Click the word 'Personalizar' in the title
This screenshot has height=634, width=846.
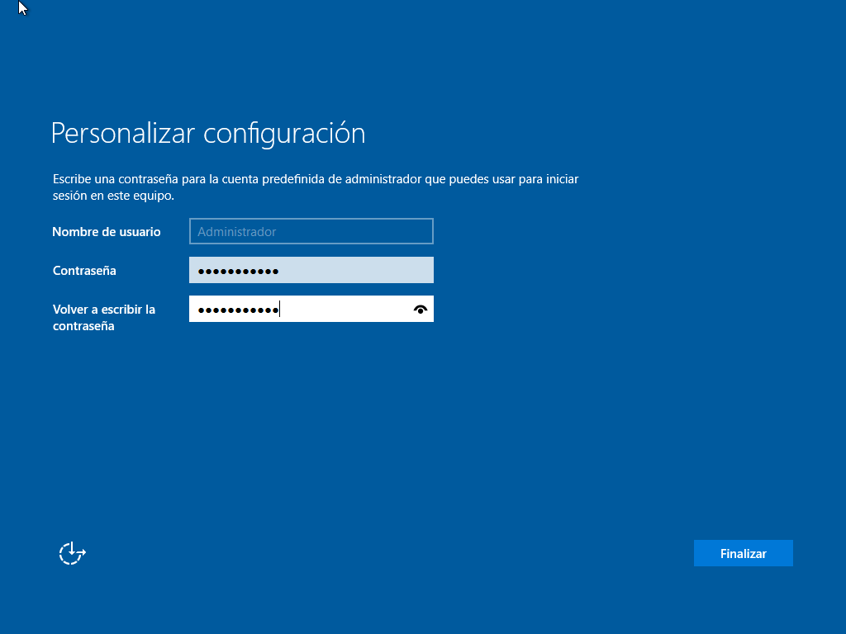(x=123, y=133)
